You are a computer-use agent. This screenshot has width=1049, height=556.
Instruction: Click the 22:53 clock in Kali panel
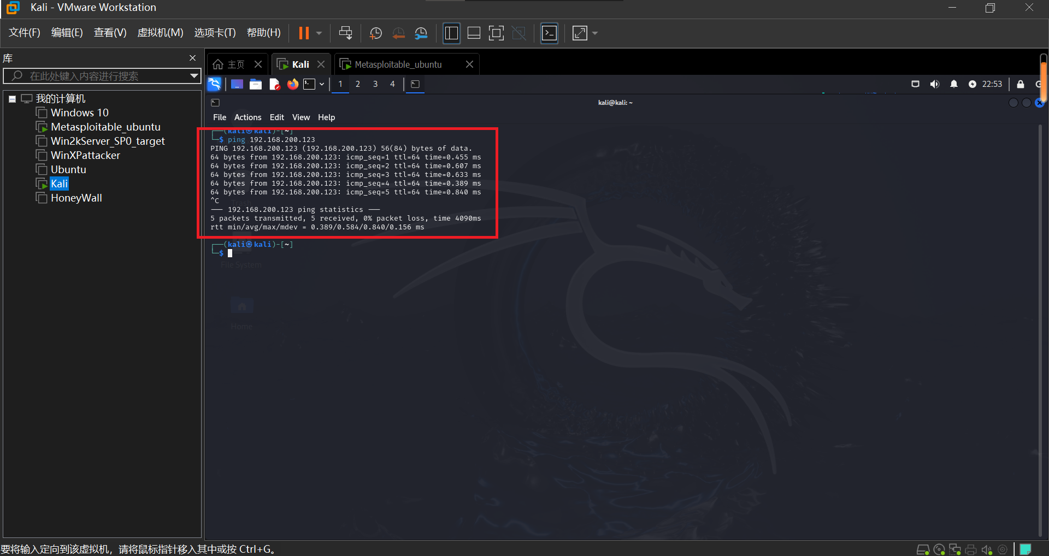tap(992, 84)
